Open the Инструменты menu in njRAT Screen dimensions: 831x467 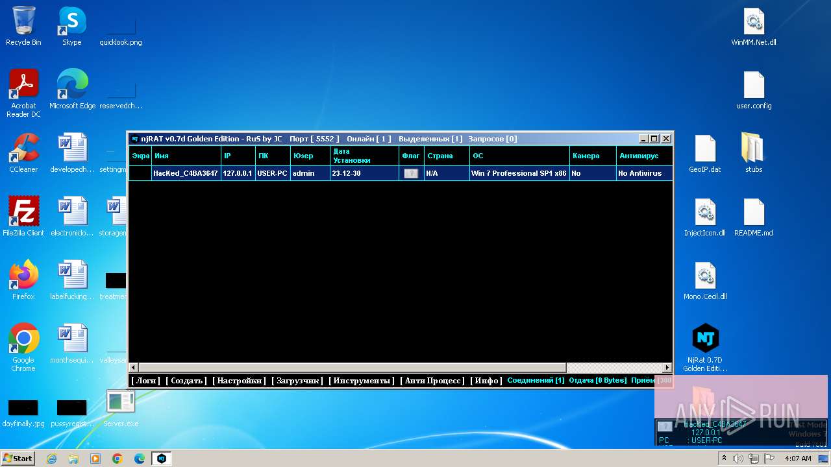tap(362, 381)
